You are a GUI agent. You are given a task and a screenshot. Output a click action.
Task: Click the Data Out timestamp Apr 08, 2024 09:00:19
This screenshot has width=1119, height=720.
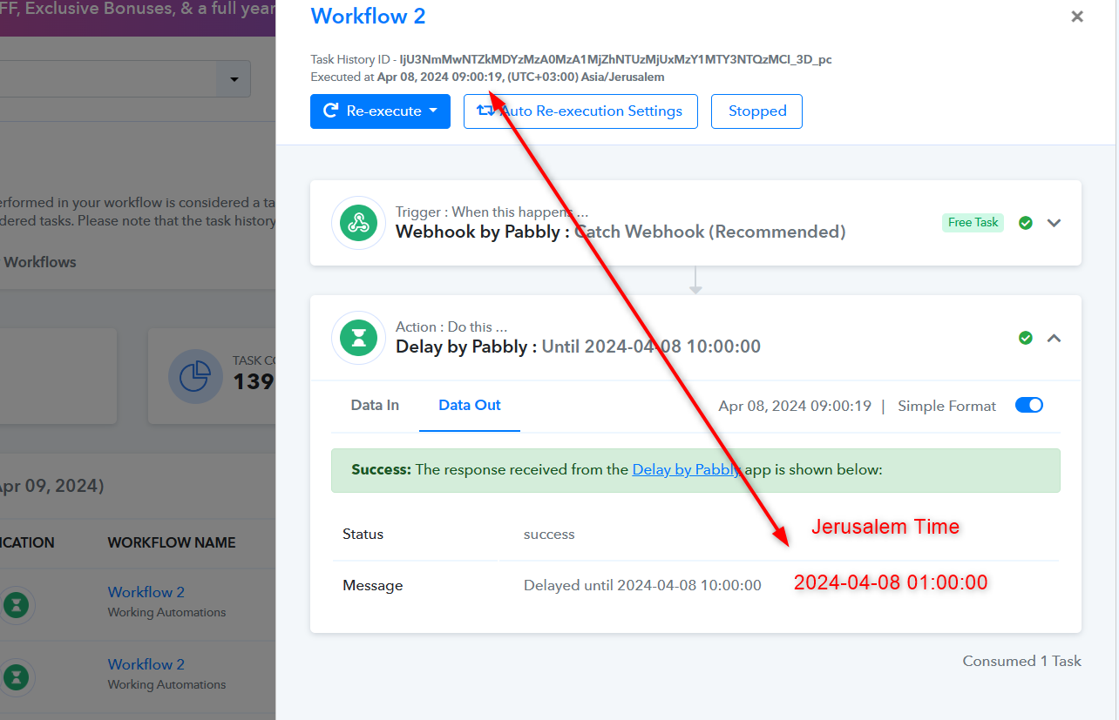point(795,406)
